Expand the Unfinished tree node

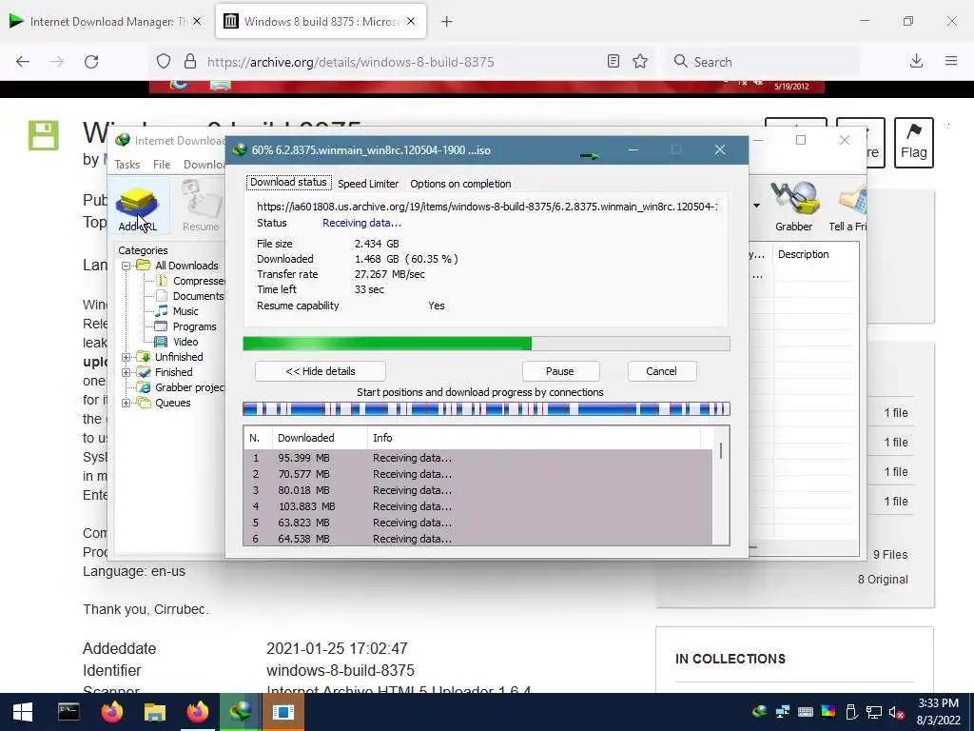click(x=127, y=357)
